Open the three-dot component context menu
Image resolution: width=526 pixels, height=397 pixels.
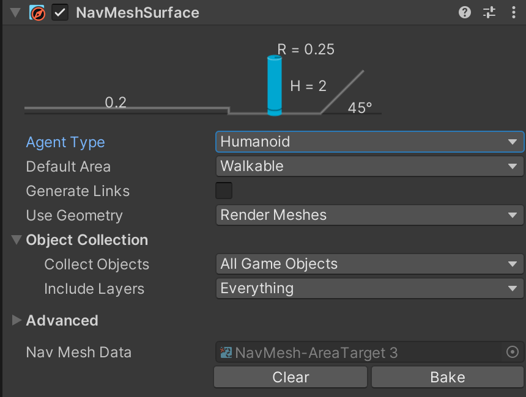coord(514,13)
